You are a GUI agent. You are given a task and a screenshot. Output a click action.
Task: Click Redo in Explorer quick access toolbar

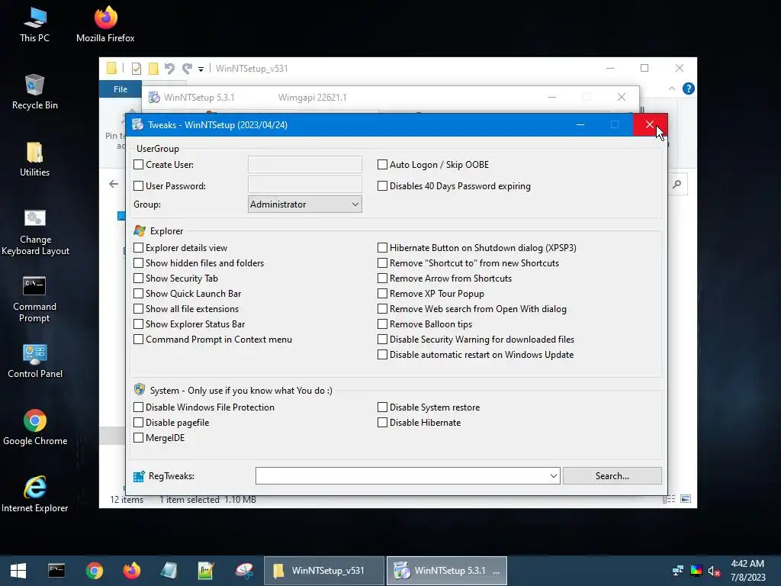coord(187,69)
